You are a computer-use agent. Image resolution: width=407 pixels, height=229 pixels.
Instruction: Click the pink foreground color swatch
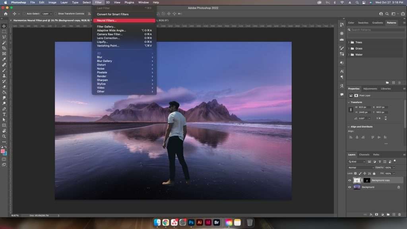coord(3,151)
